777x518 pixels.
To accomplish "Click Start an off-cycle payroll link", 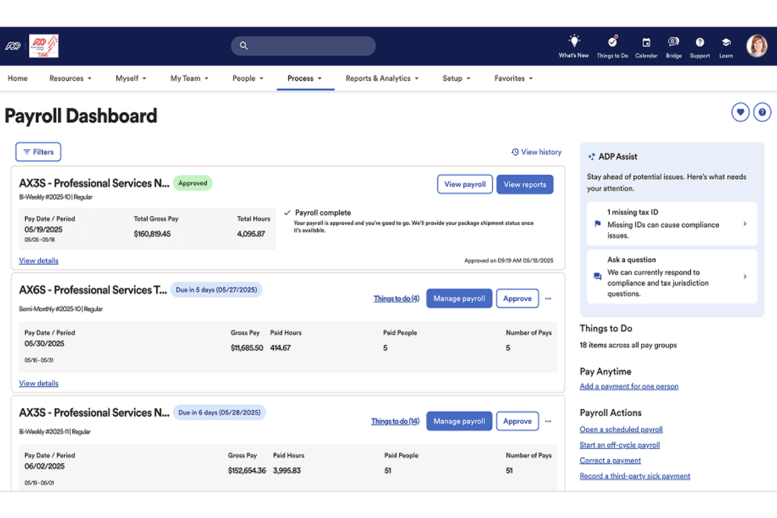I will pyautogui.click(x=619, y=445).
